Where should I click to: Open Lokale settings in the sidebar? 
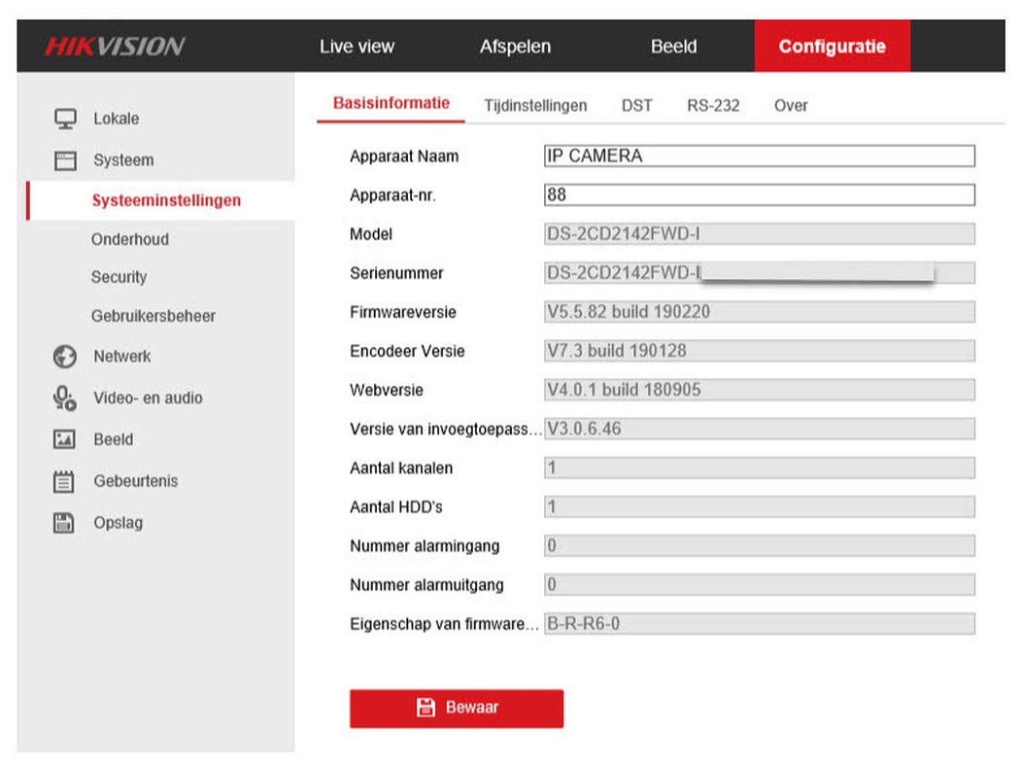tap(116, 119)
